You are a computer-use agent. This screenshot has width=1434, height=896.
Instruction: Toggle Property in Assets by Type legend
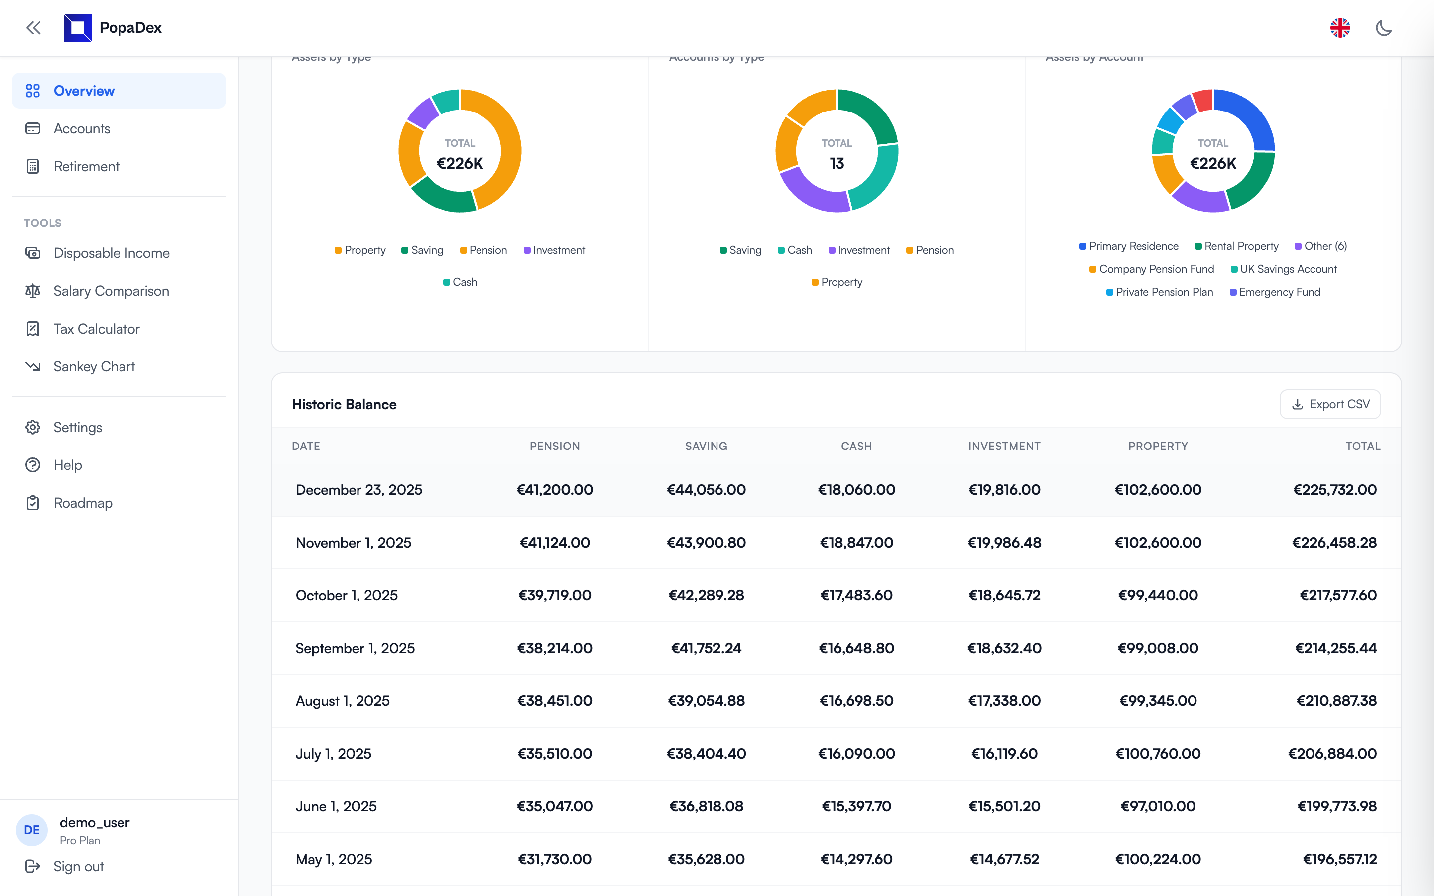pos(359,250)
